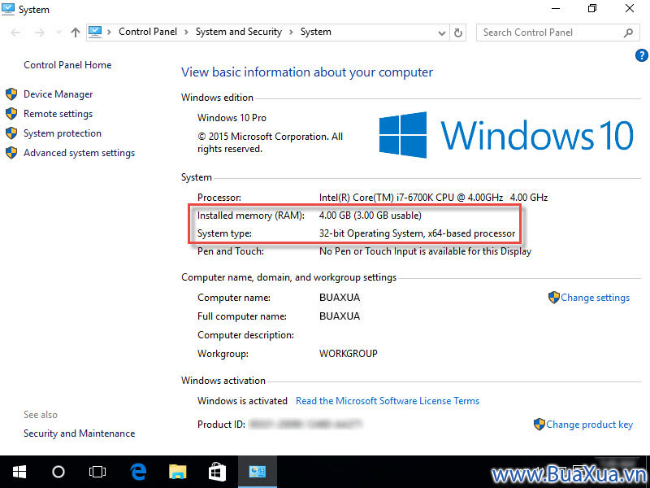Select WORKGROUP value text

click(349, 354)
